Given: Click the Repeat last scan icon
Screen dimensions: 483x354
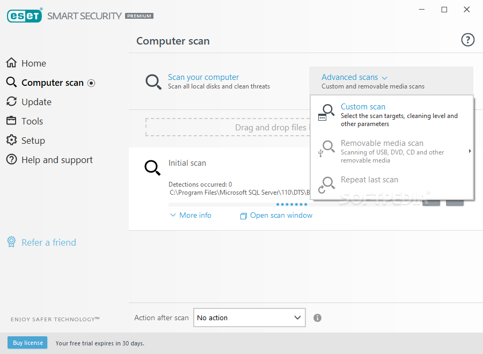Looking at the screenshot, I should click(326, 185).
